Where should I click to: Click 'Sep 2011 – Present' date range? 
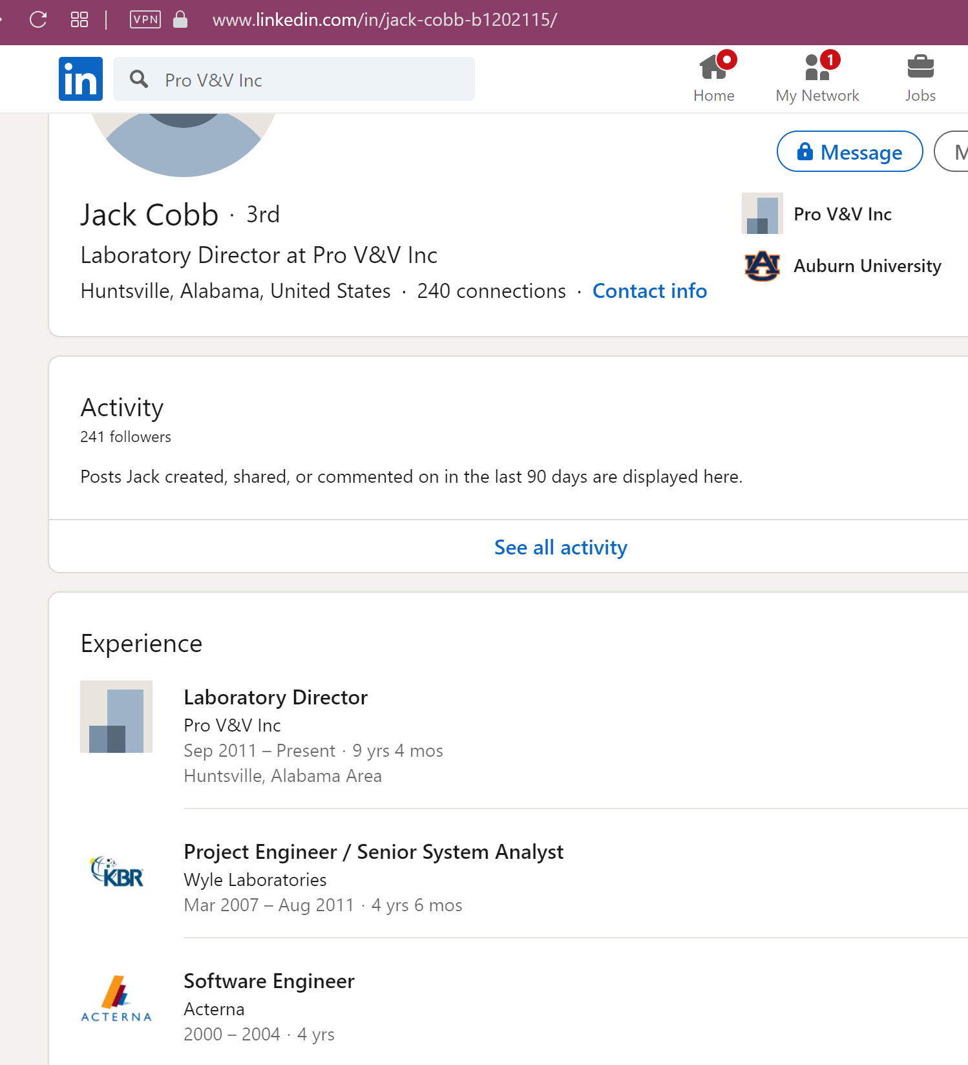(259, 750)
